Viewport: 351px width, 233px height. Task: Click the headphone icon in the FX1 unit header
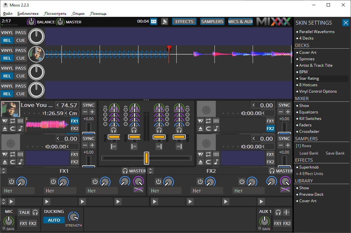click(x=125, y=171)
